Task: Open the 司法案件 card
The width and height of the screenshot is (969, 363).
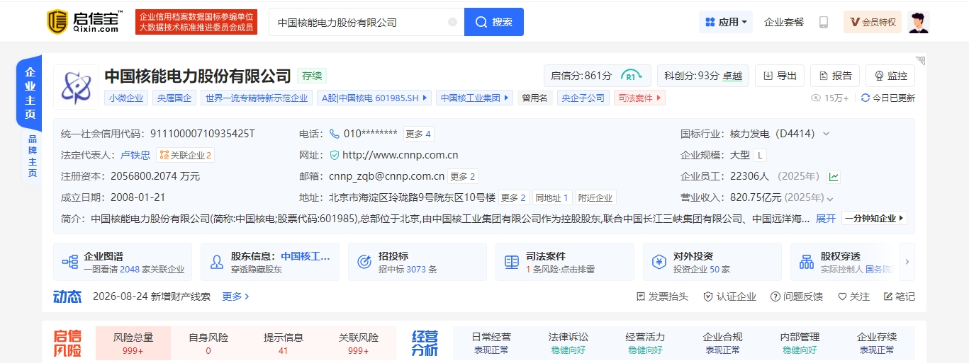Action: 565,262
